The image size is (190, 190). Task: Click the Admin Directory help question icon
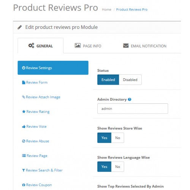pyautogui.click(x=130, y=100)
